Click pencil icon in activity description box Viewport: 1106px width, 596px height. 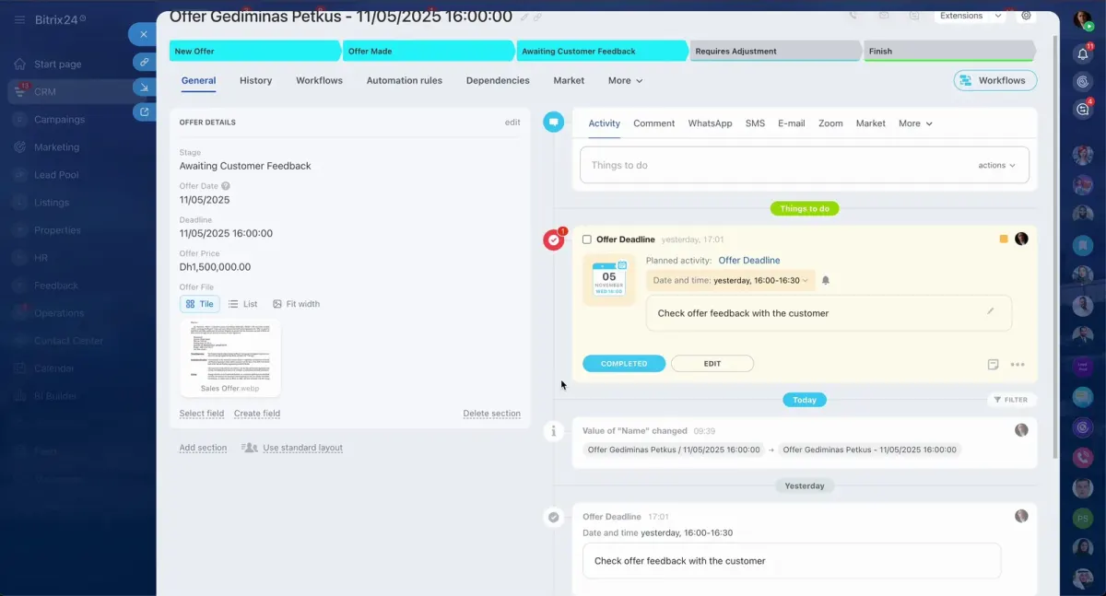pyautogui.click(x=991, y=311)
